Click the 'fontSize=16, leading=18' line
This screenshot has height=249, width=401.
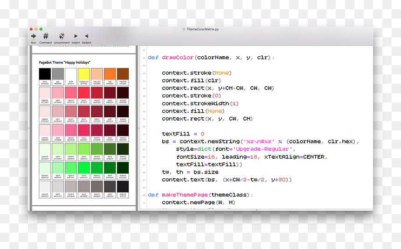pyautogui.click(x=252, y=157)
